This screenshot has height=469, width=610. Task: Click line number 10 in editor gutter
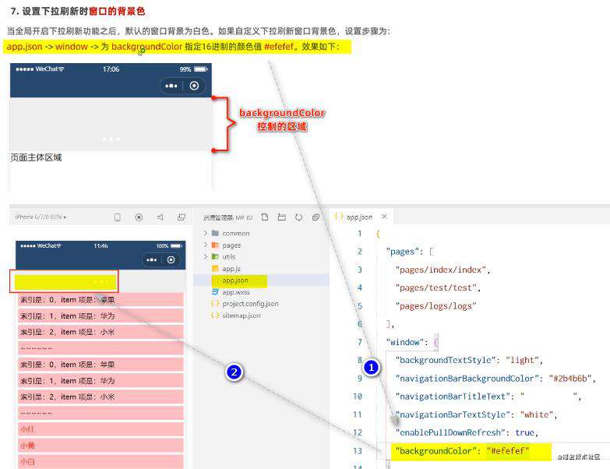[358, 397]
